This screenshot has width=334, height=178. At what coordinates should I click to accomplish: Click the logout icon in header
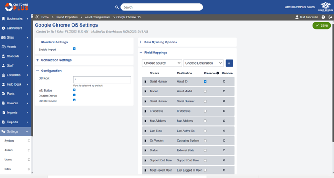pos(330,17)
